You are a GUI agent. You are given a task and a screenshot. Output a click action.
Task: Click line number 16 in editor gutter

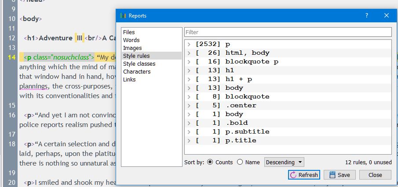[12, 115]
